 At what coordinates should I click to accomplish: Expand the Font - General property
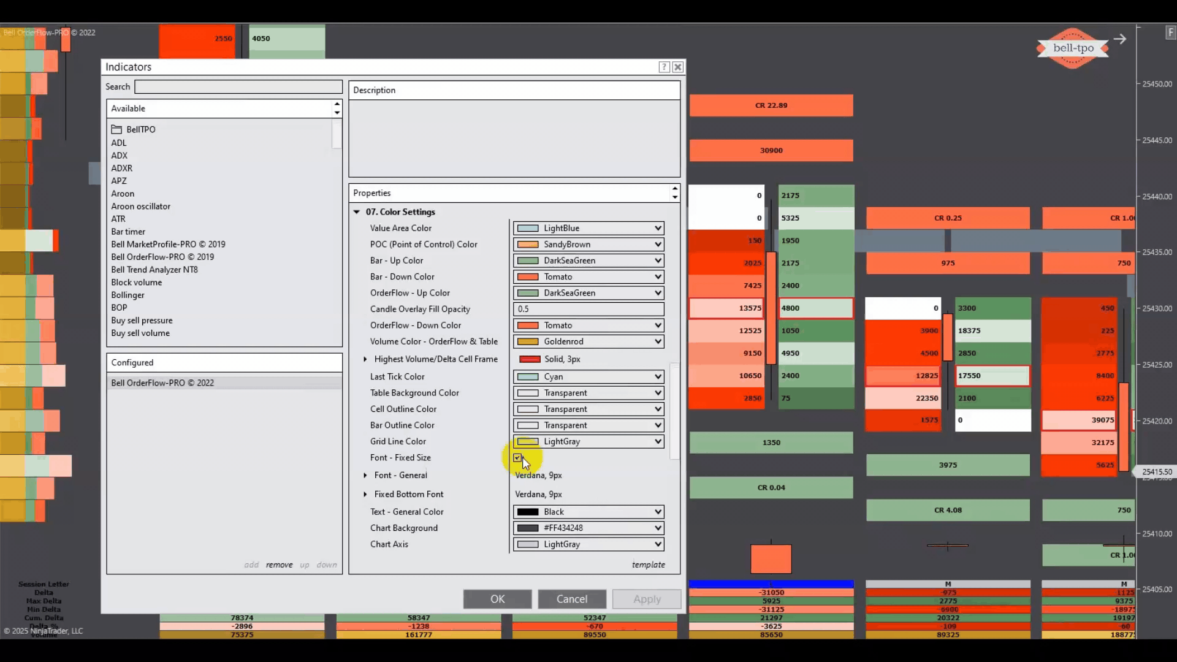point(365,475)
